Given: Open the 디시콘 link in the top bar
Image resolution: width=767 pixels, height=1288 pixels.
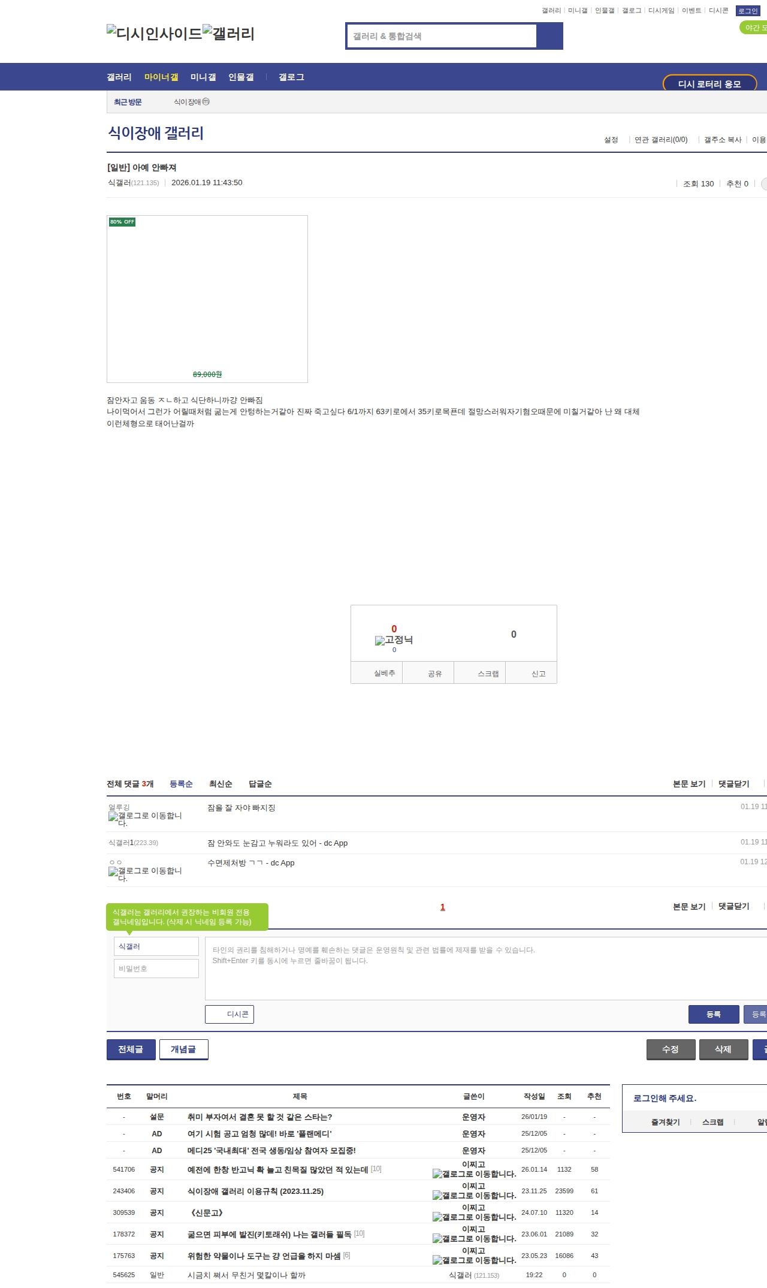Looking at the screenshot, I should tap(718, 11).
